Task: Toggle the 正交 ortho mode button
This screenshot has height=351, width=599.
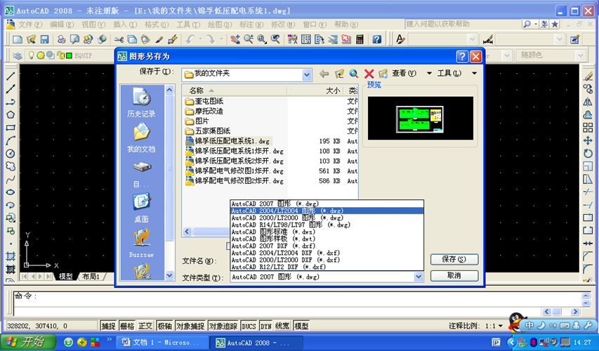Action: [145, 326]
